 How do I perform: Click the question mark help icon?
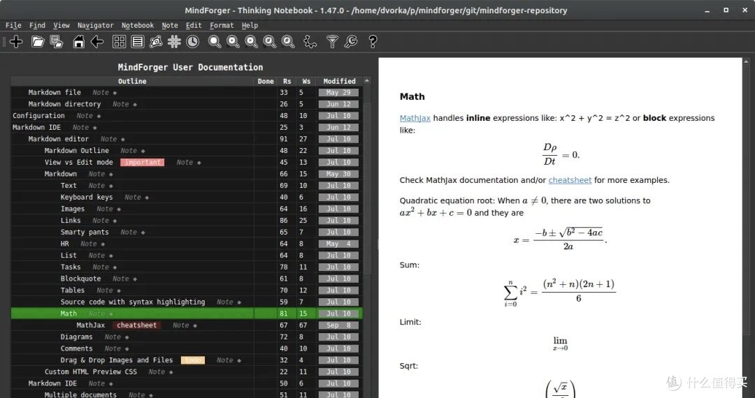[373, 42]
